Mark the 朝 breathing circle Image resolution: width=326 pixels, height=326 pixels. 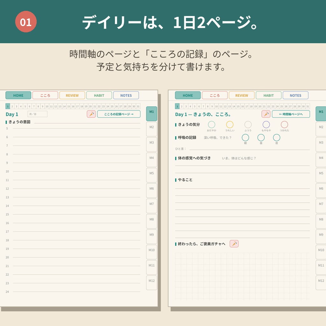coord(245,138)
